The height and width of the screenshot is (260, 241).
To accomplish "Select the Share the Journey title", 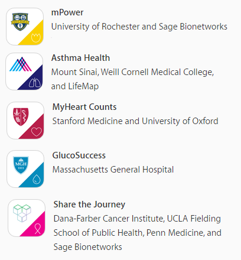I will pos(89,204).
